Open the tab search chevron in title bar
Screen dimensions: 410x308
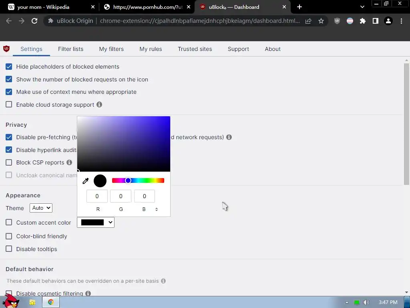click(362, 7)
